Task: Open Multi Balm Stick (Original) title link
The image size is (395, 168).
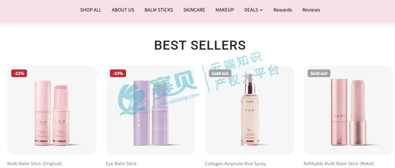Action: click(x=34, y=164)
